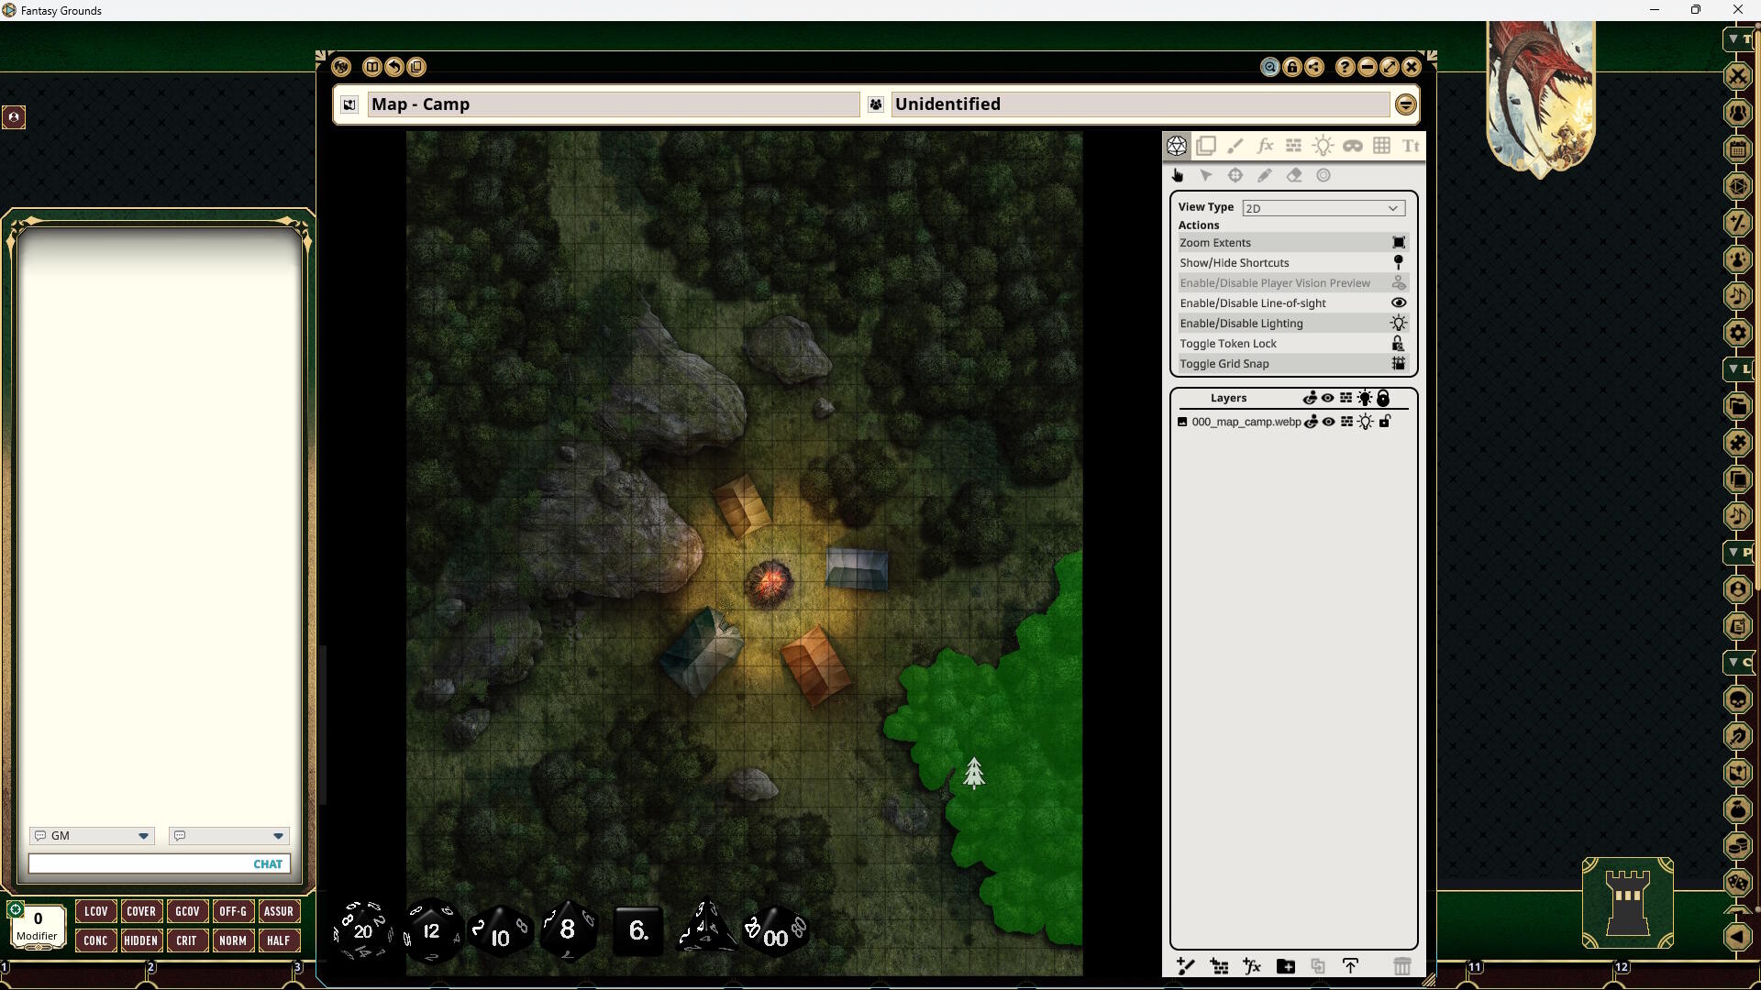Screen dimensions: 1761x990
Task: Click the d4 die
Action: pos(706,928)
